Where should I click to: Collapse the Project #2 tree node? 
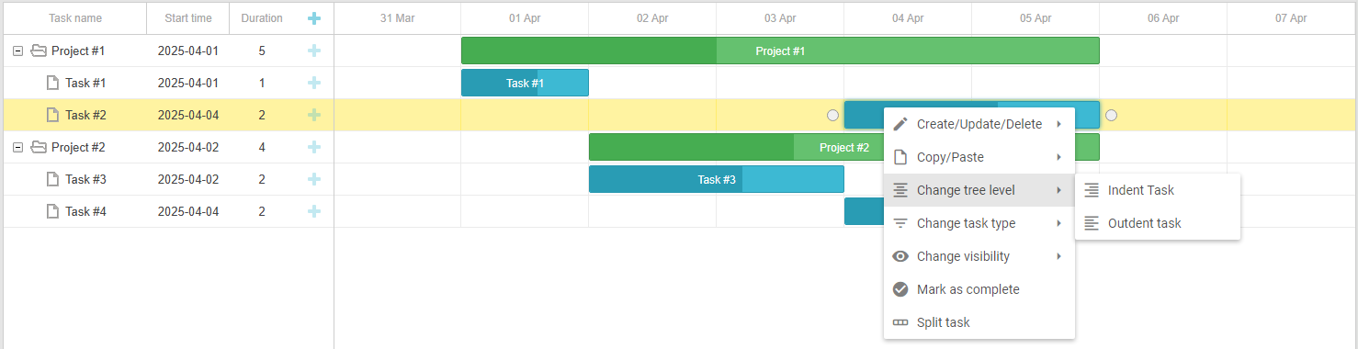pyautogui.click(x=17, y=147)
